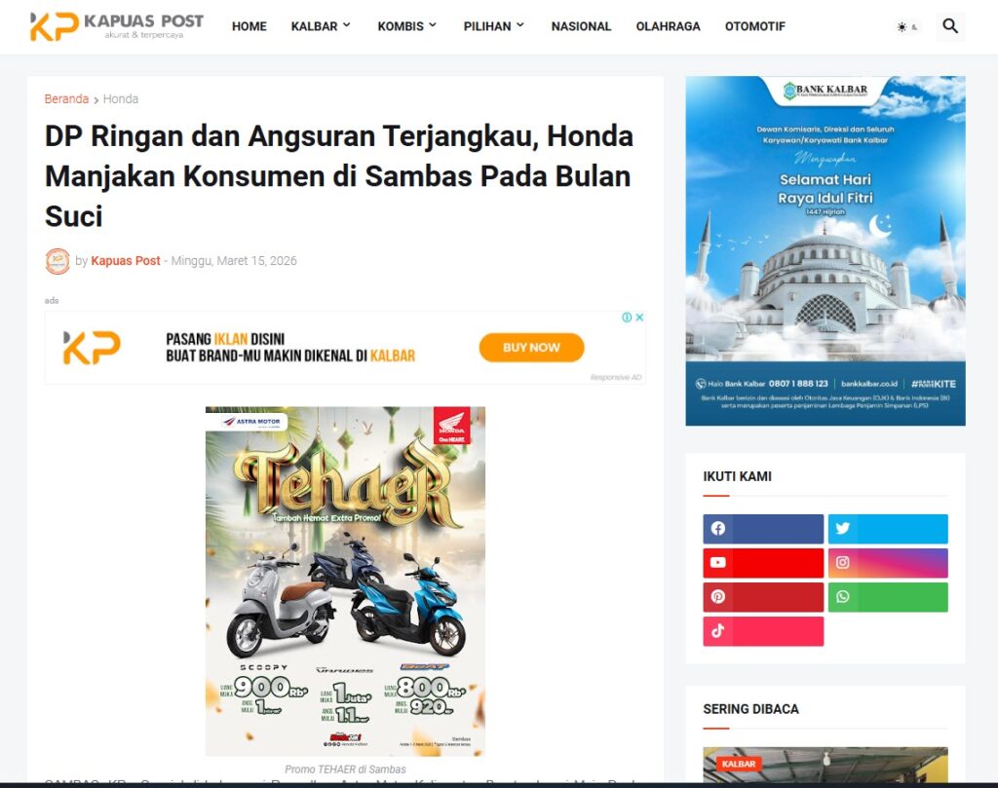The height and width of the screenshot is (788, 998).
Task: Toggle dark mode sun switch
Action: (907, 26)
